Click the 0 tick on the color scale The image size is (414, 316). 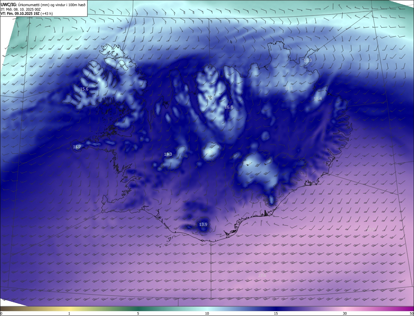tap(1, 313)
